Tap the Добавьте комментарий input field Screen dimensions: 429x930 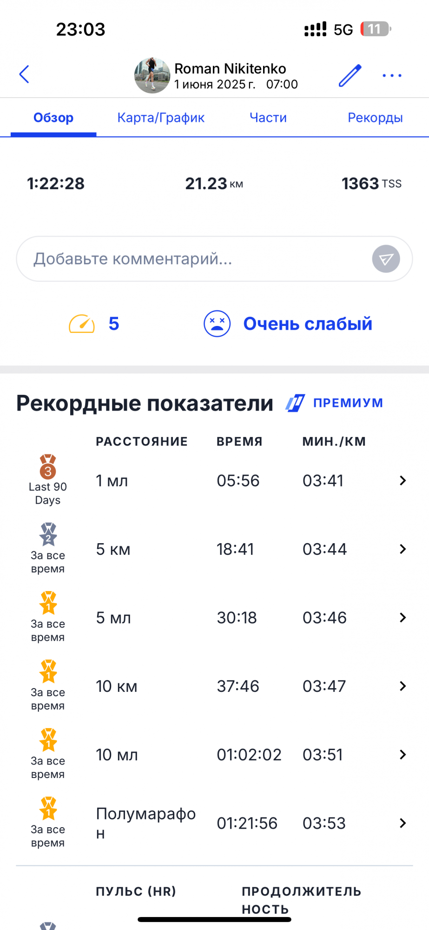(x=195, y=259)
